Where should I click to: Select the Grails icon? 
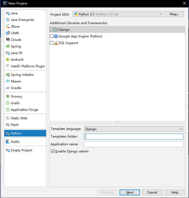8,103
